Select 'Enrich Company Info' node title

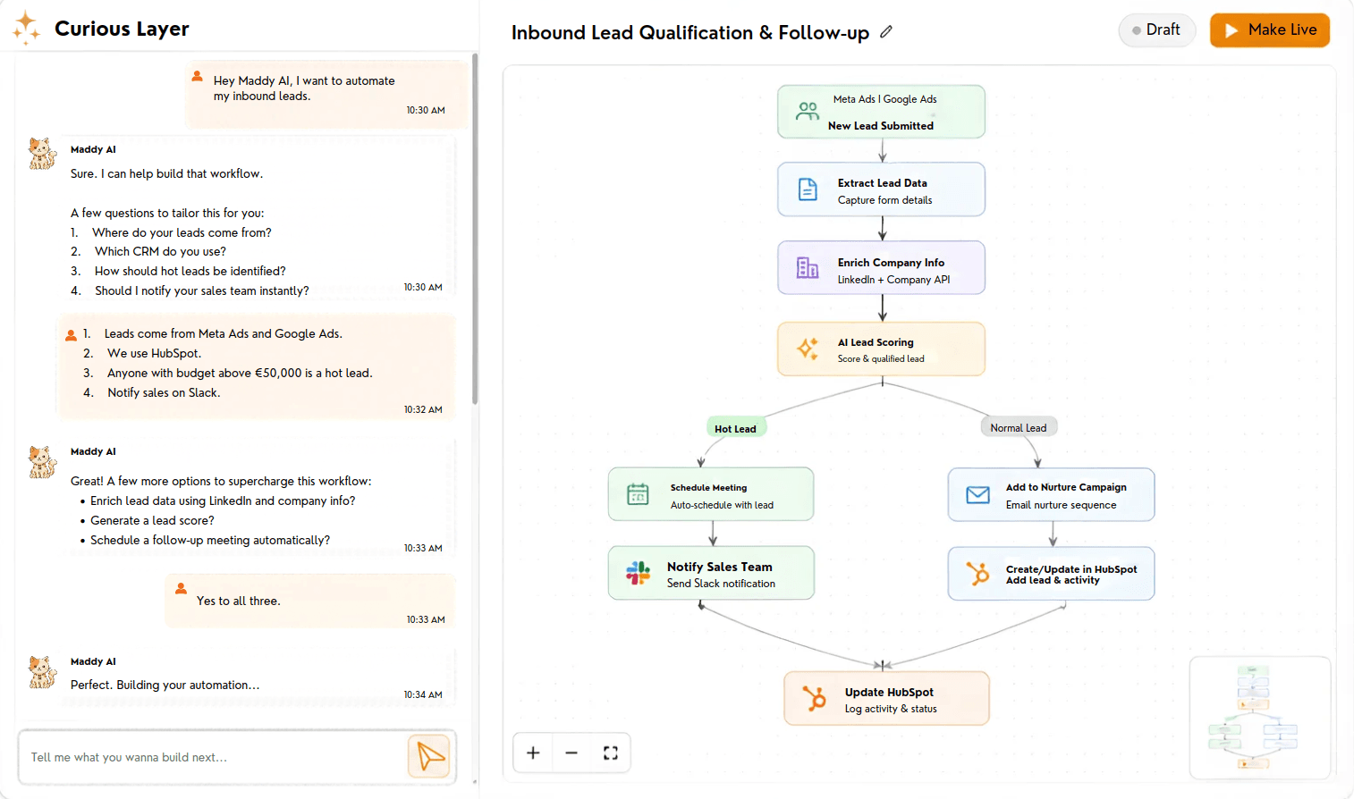point(891,263)
